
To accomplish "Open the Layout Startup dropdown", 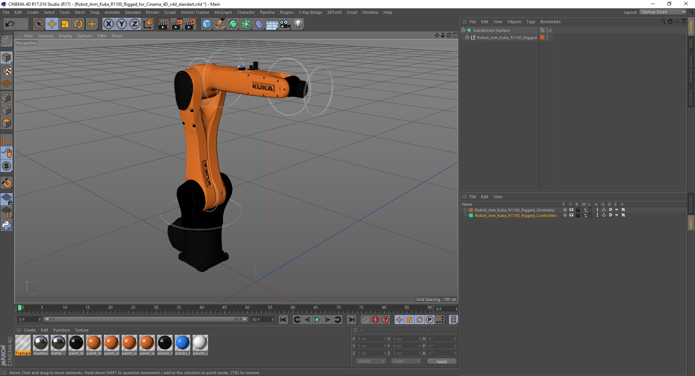I will pyautogui.click(x=663, y=12).
